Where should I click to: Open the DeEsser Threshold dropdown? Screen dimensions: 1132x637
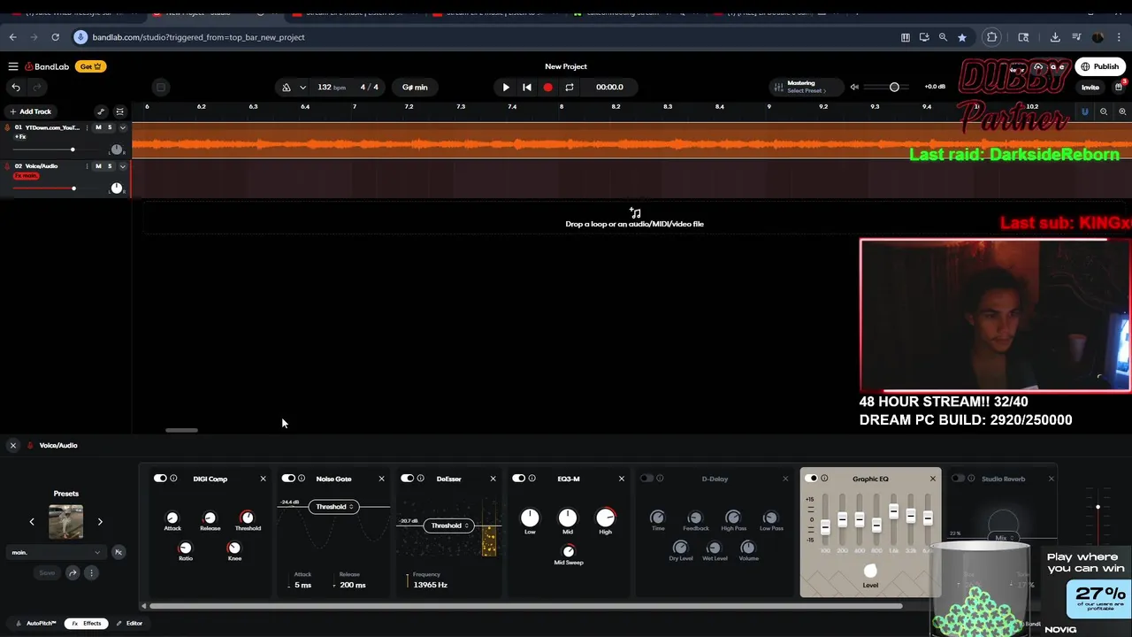tap(450, 526)
